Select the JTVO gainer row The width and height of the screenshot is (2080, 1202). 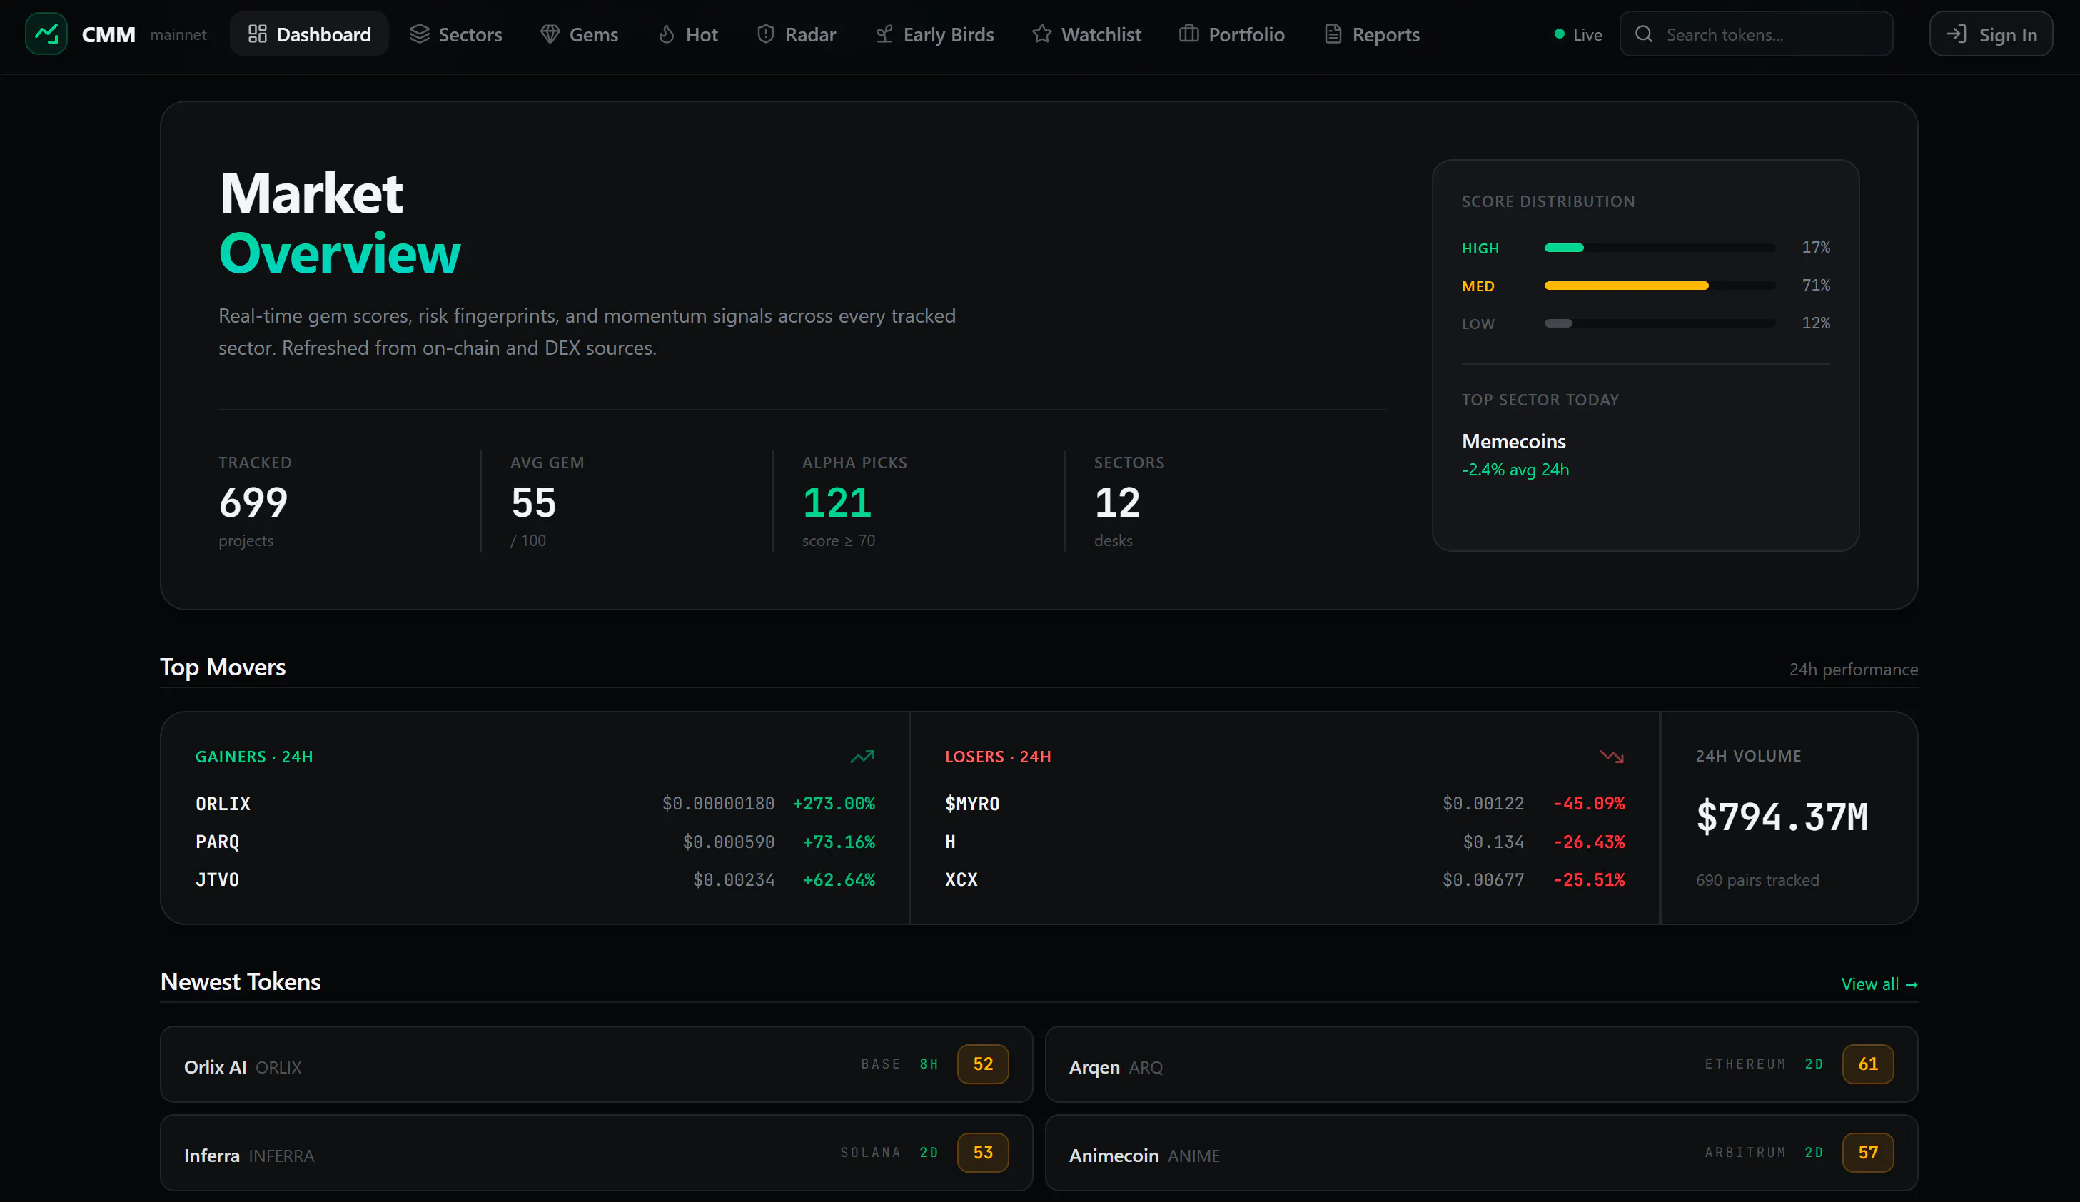click(x=535, y=880)
